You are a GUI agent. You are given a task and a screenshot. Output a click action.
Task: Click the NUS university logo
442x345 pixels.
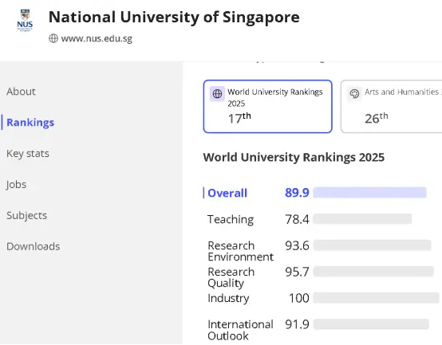[x=25, y=20]
